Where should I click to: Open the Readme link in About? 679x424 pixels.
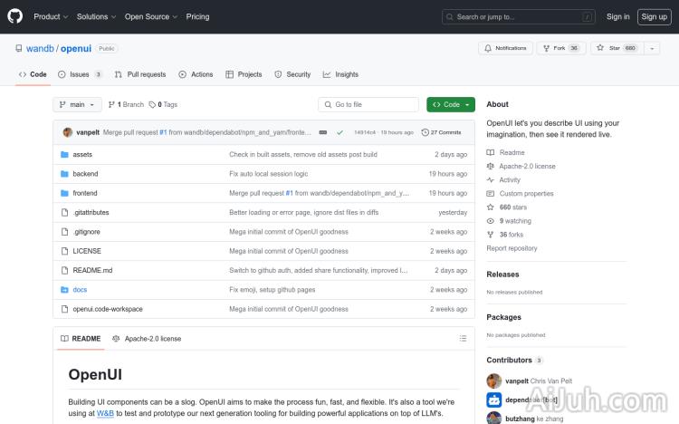[x=505, y=152]
